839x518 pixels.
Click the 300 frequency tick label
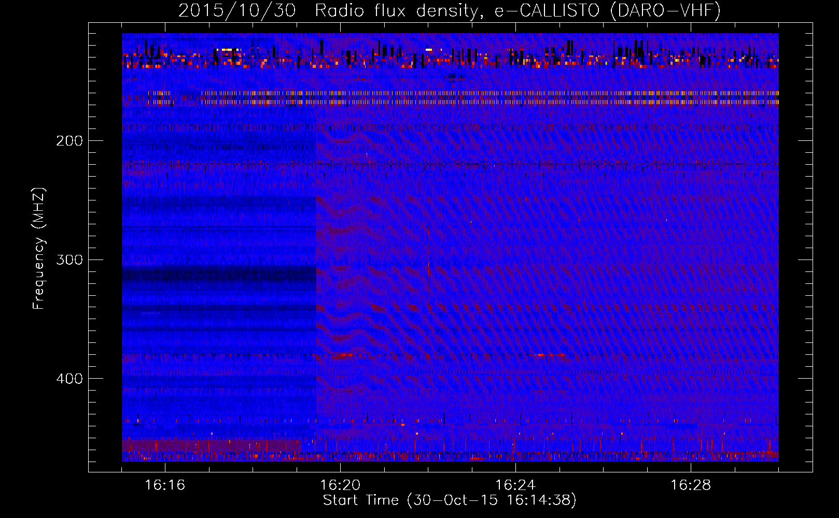coord(69,260)
